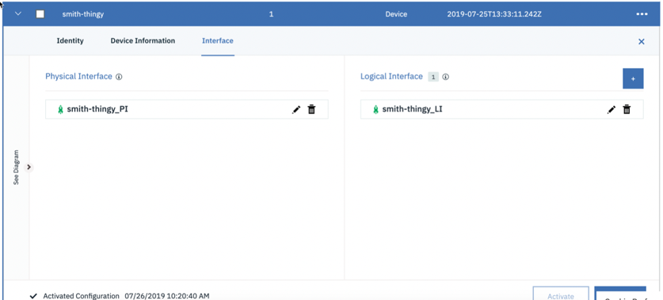Screen dimensions: 663x300
Task: Delete the smith-thingy_PI physical interface
Action: [311, 109]
